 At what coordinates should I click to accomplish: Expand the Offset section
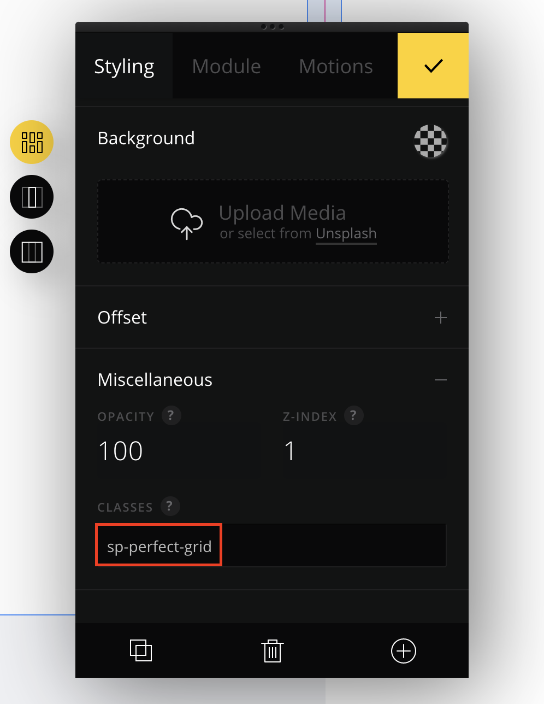click(x=440, y=318)
